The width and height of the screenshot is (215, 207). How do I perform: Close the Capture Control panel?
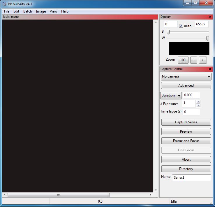click(x=210, y=69)
